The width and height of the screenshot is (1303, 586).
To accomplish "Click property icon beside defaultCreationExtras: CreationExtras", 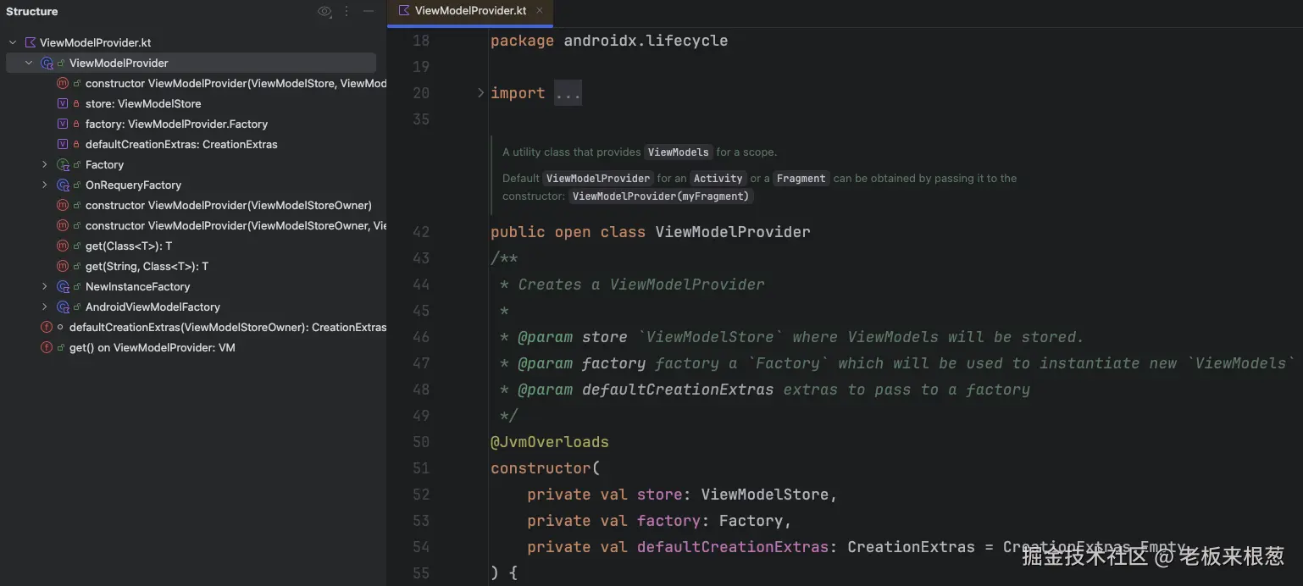I will (62, 144).
